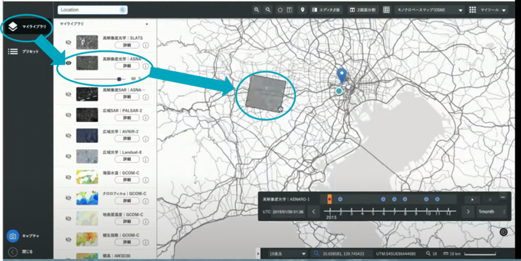The image size is (521, 261).
Task: Switch to Presets in the left sidebar
Action: [24, 52]
